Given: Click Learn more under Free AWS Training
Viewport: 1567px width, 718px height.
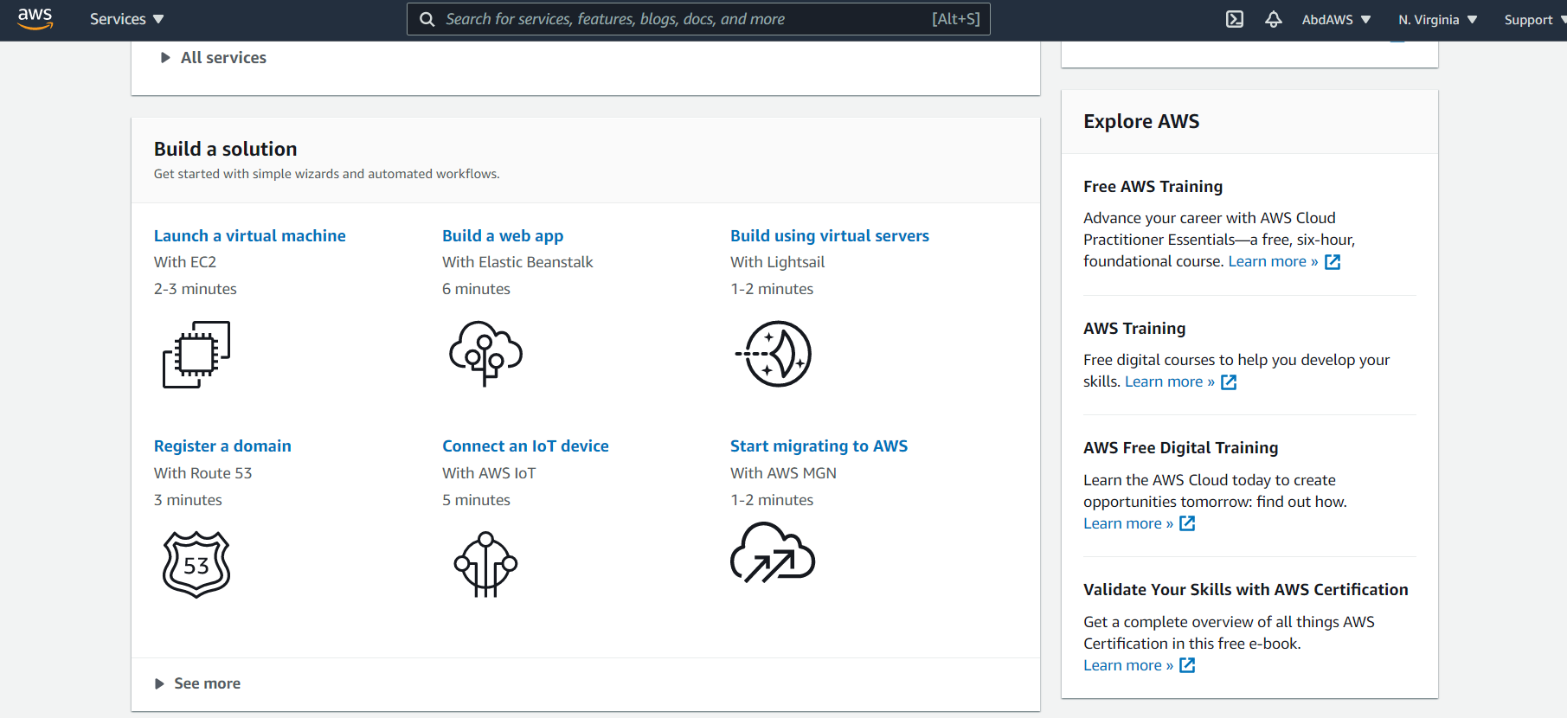Looking at the screenshot, I should coord(1273,261).
